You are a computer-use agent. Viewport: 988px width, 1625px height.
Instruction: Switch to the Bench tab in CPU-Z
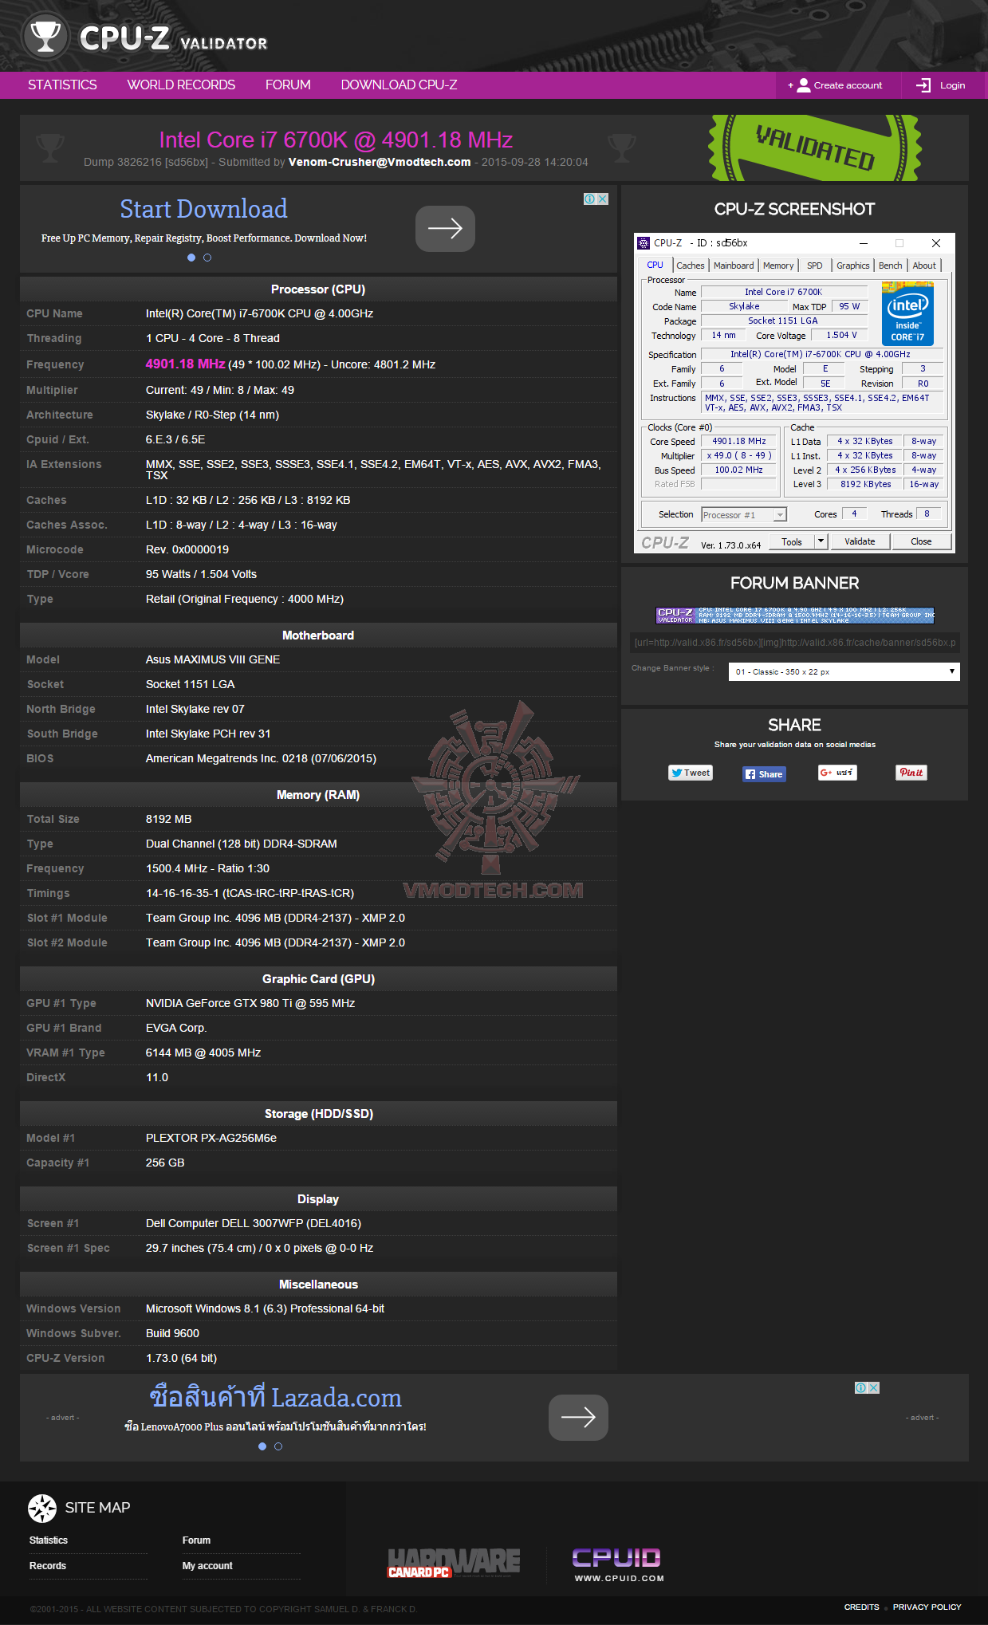tap(891, 266)
